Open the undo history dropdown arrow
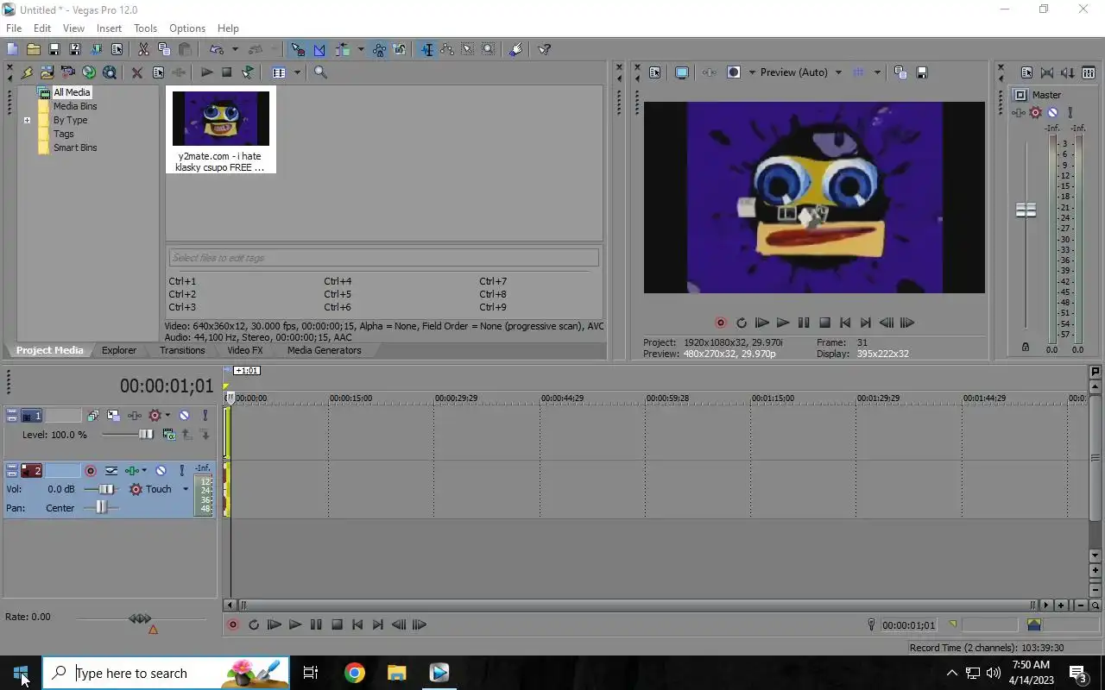Image resolution: width=1105 pixels, height=690 pixels. coord(234,49)
